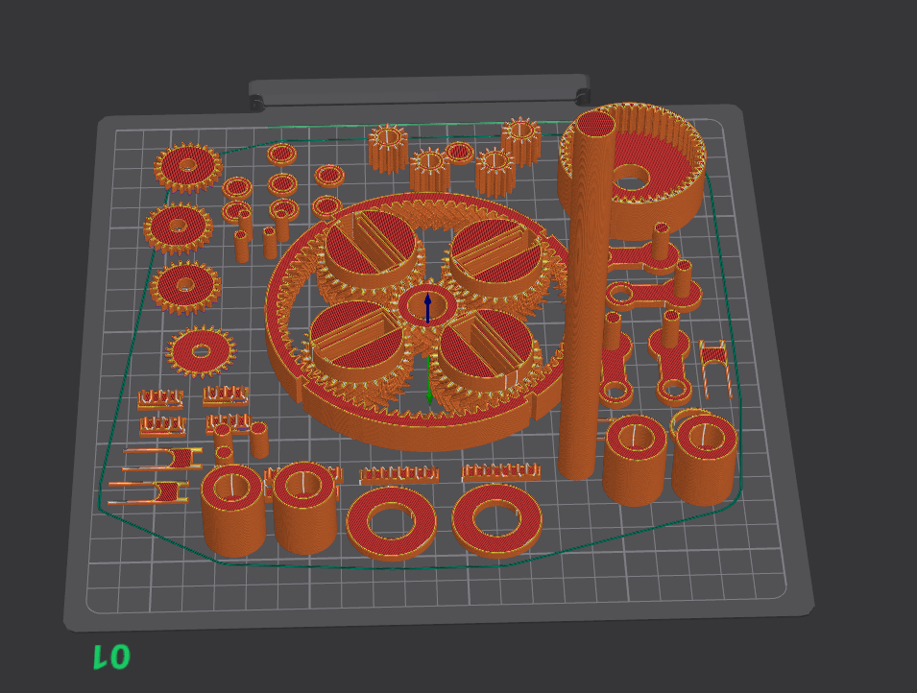Select the rightmost hollow cylinder bushing
This screenshot has height=693, width=917.
pos(704,457)
